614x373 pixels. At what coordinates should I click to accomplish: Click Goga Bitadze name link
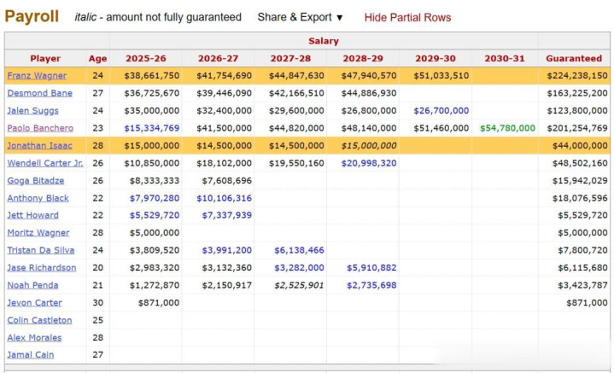[x=36, y=180]
